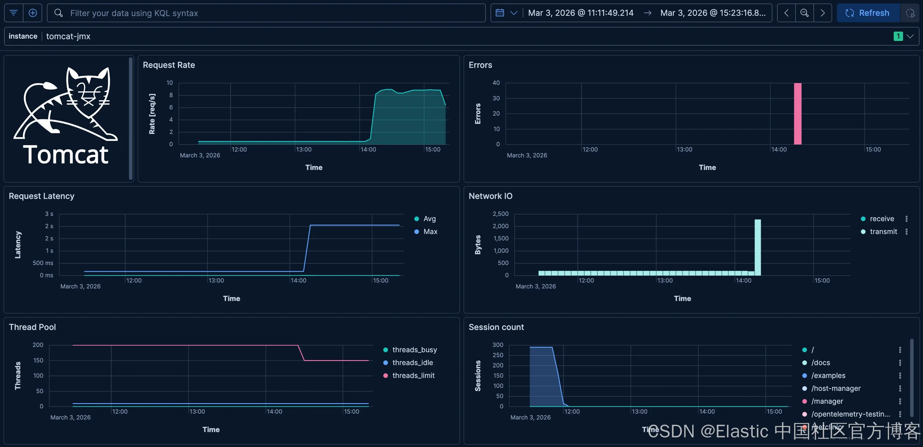Click the zoom out time icon
Image resolution: width=923 pixels, height=447 pixels.
(804, 13)
